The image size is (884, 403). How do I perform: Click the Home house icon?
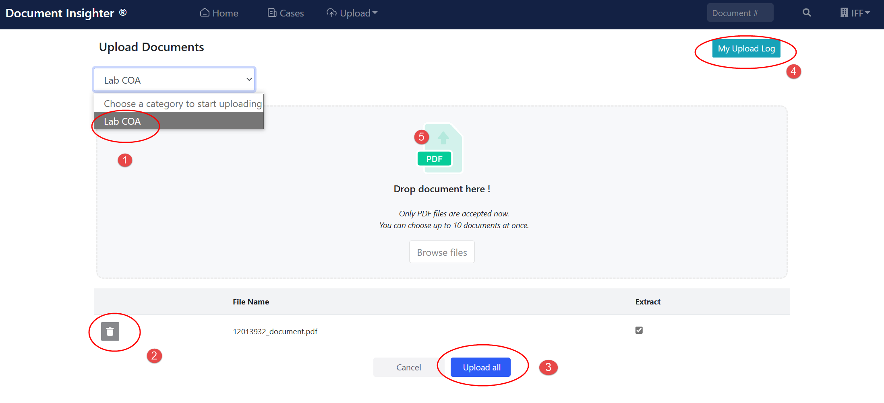point(205,13)
